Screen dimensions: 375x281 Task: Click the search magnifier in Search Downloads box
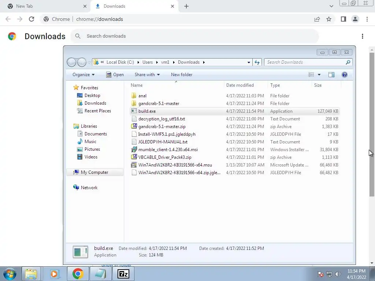(x=348, y=62)
